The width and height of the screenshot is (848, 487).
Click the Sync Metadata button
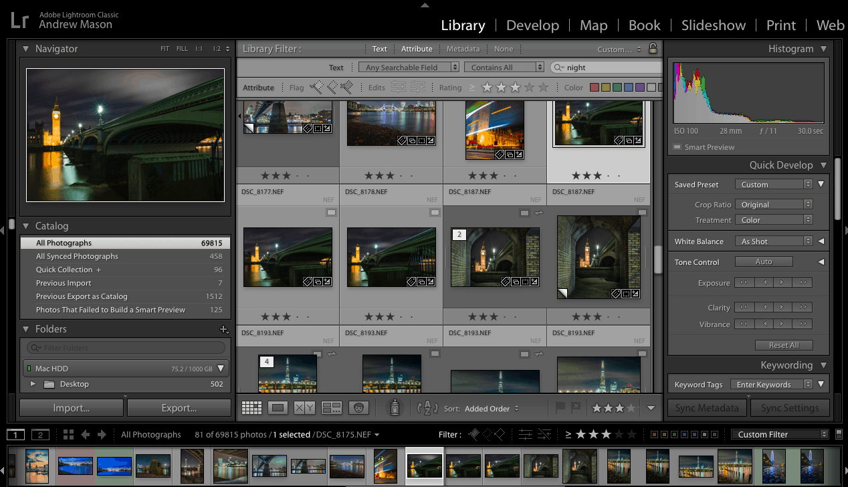[707, 407]
